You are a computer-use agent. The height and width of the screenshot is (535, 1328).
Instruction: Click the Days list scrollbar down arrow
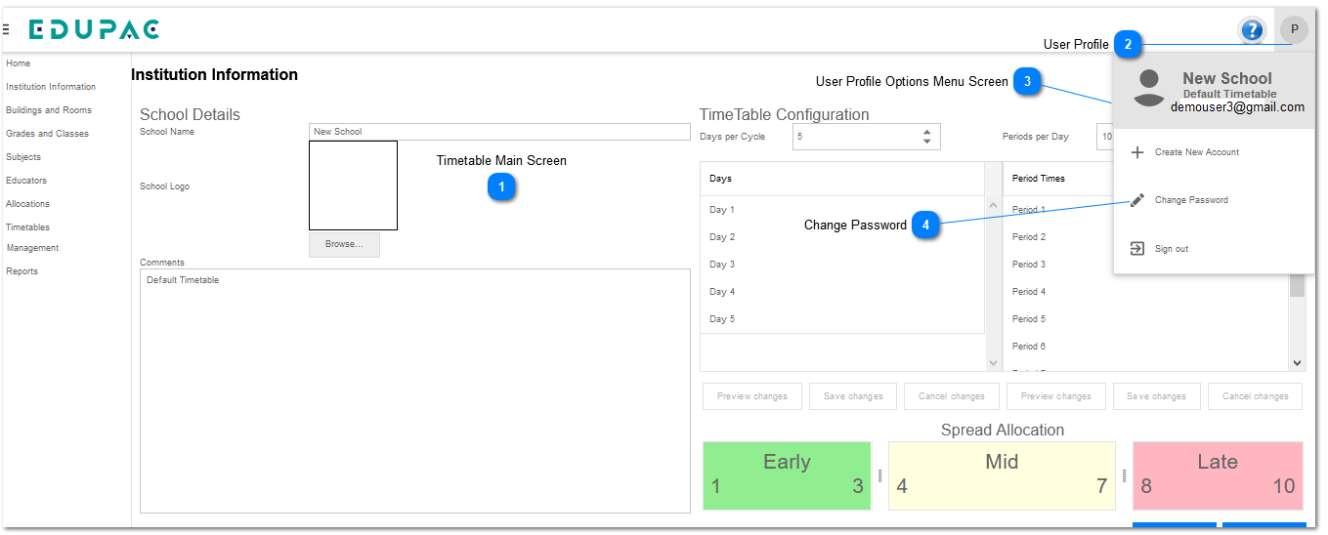tap(994, 363)
